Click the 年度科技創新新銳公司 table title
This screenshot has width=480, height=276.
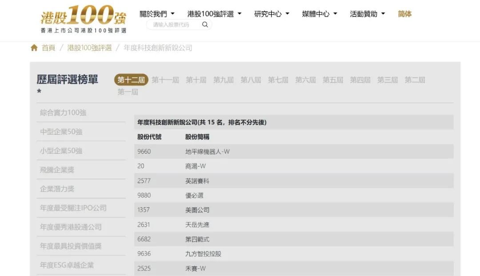[x=202, y=122]
